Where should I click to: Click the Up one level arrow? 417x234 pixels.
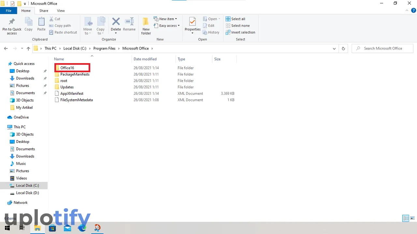[28, 48]
